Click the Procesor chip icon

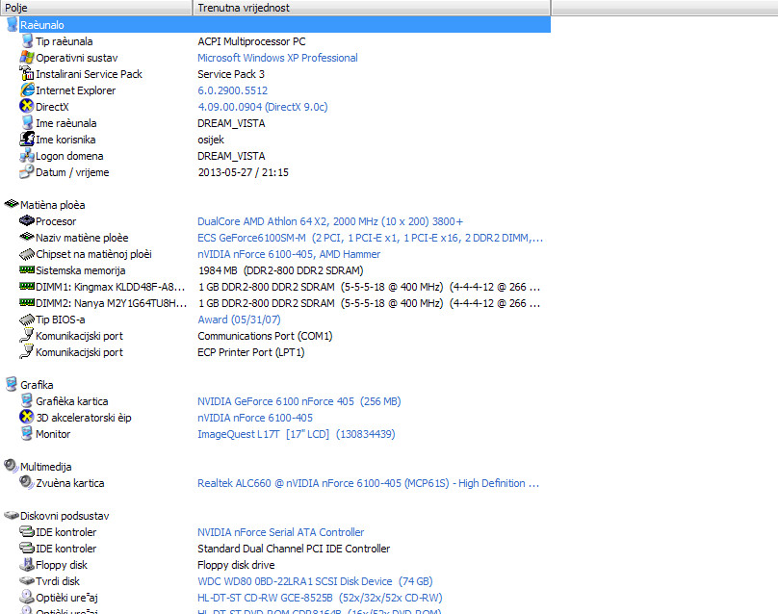[x=27, y=220]
